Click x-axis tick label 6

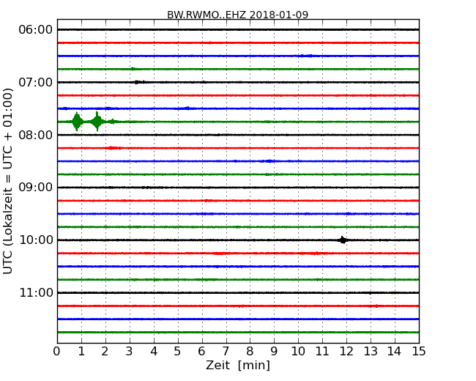point(201,352)
